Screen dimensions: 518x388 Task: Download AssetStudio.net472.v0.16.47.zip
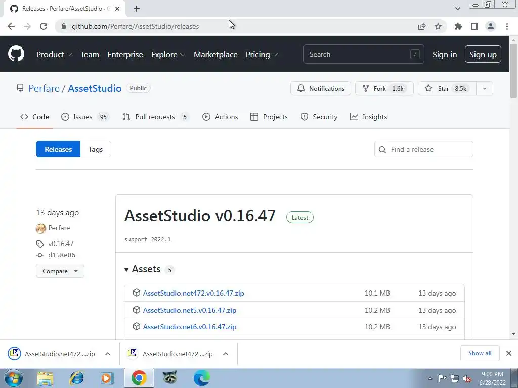point(194,293)
